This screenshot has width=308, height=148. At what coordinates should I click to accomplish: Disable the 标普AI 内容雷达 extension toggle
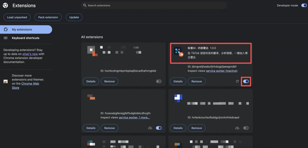[x=246, y=81]
